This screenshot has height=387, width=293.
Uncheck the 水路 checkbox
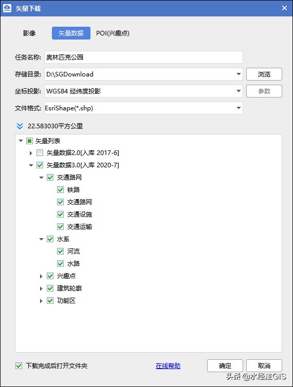coord(60,264)
